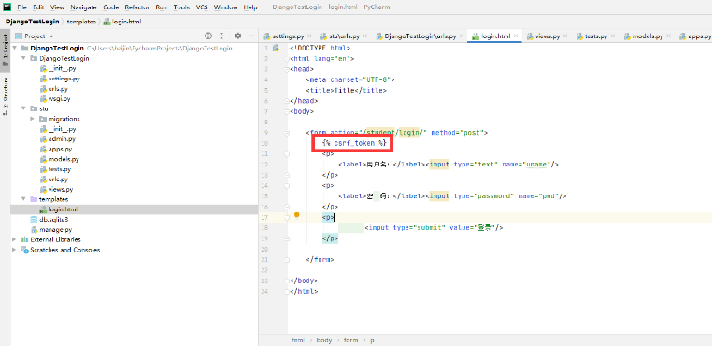Open the Refactor menu
This screenshot has height=346, width=712.
(137, 7)
